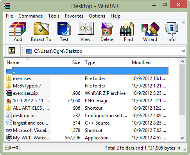The image size is (190, 155).
Task: Click the scrollbar down arrow
Action: pos(182,138)
